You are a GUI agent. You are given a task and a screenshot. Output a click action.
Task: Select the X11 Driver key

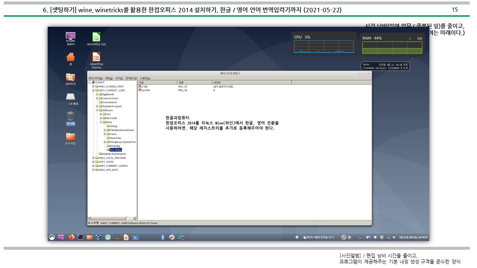pyautogui.click(x=116, y=150)
